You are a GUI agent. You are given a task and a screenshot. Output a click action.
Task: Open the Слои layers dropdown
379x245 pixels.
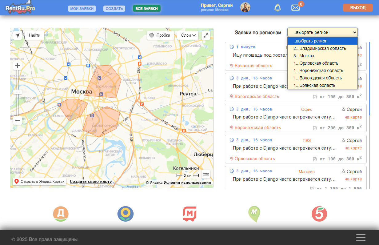(189, 35)
